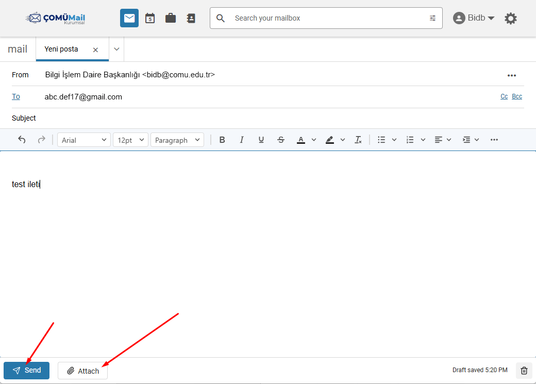Screen dimensions: 536x384
Task: Add a Cc field
Action: [504, 96]
